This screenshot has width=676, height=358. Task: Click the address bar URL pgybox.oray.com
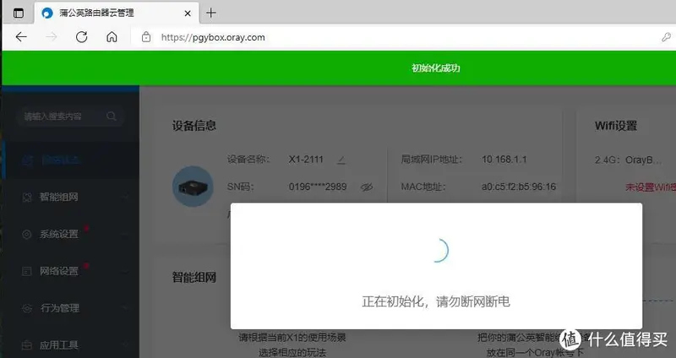213,37
